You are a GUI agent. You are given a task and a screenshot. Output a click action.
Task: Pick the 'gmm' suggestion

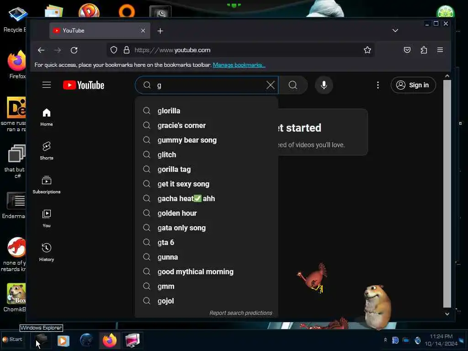pos(207,286)
